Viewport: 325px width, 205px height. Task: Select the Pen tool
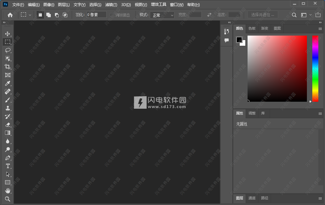(x=8, y=158)
